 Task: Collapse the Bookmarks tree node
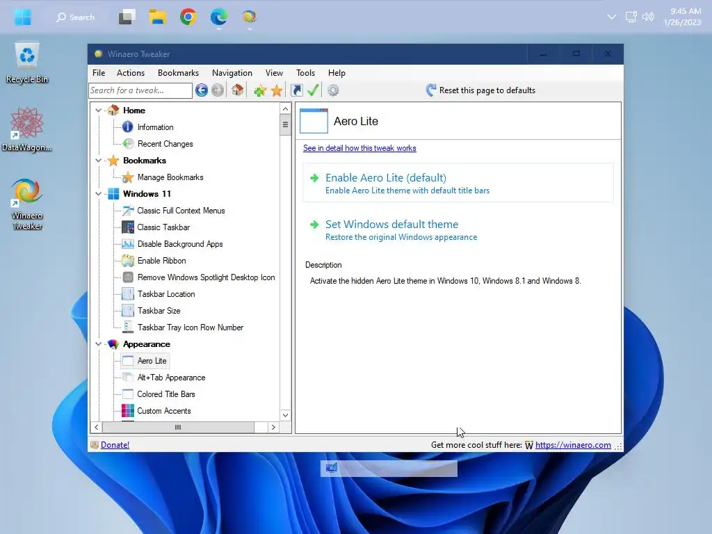(98, 161)
